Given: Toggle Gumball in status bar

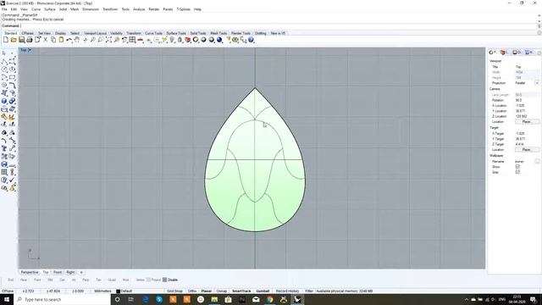Looking at the screenshot, I should tap(263, 291).
